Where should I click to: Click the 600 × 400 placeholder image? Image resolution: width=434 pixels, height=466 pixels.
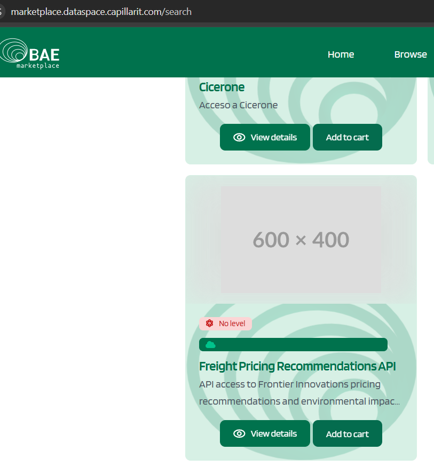click(301, 240)
